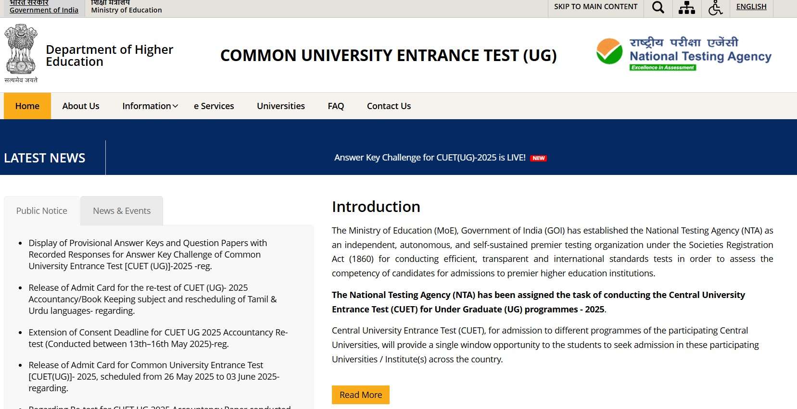Image resolution: width=797 pixels, height=409 pixels.
Task: Expand the Information dropdown menu
Action: point(150,106)
